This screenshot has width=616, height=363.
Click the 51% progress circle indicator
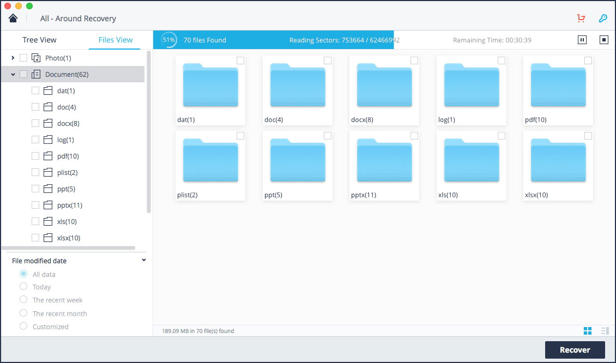[x=169, y=40]
